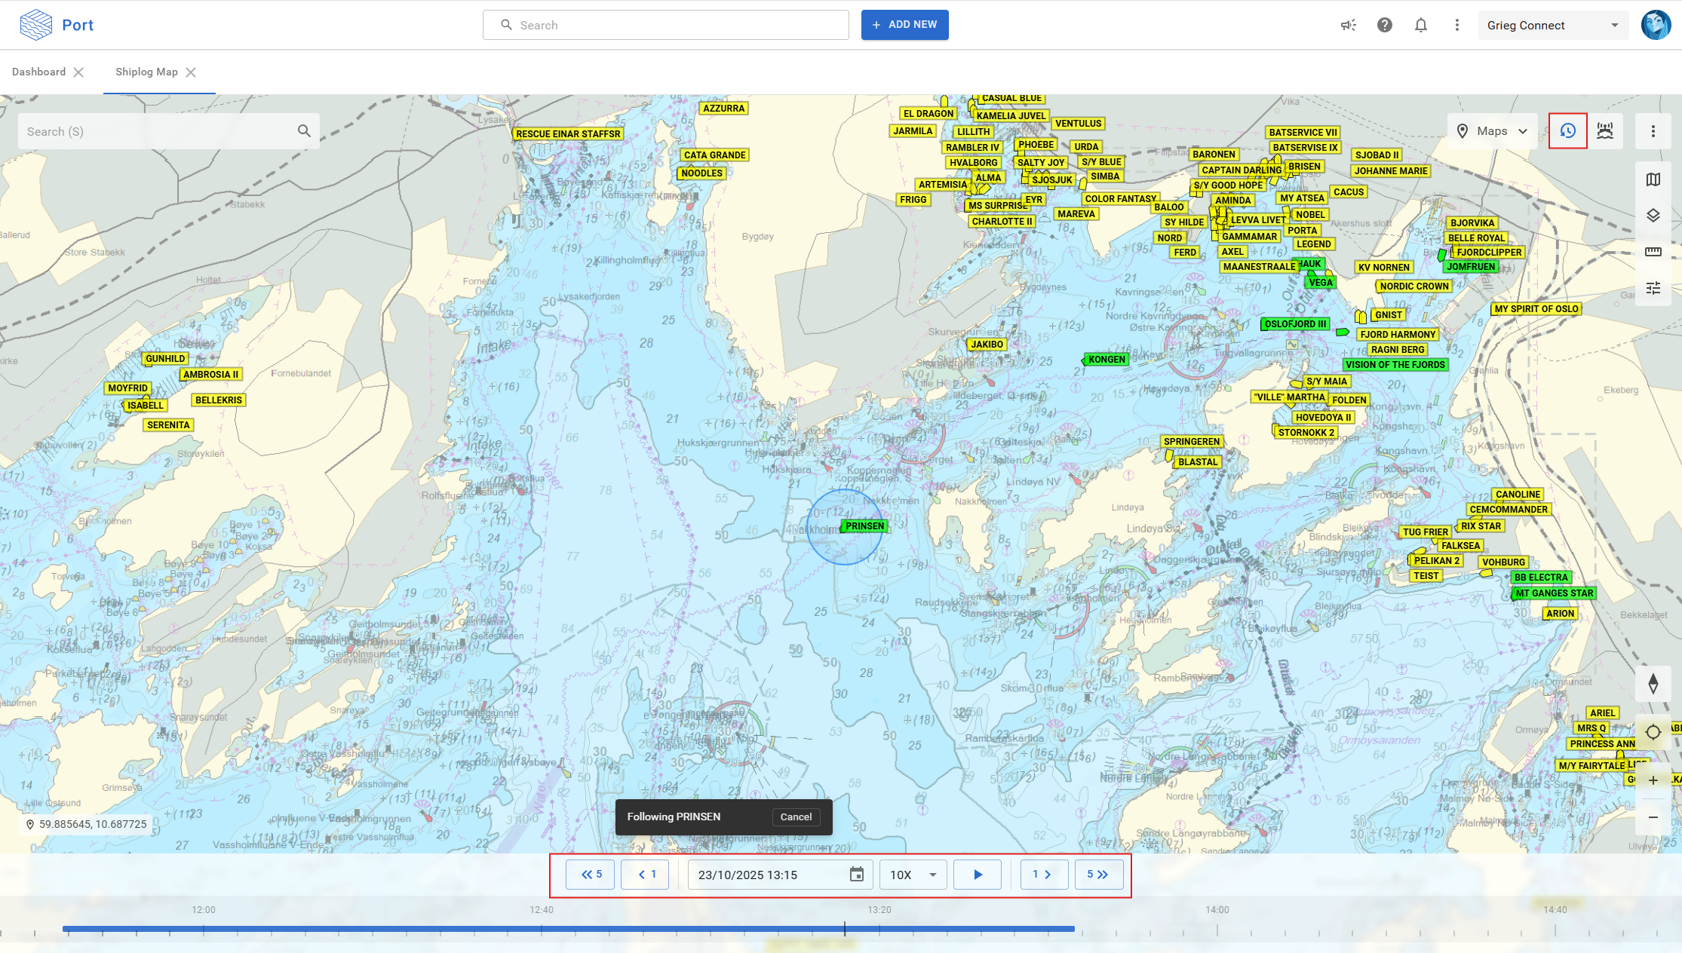
Task: Reset map orientation with compass icon
Action: 1653,684
